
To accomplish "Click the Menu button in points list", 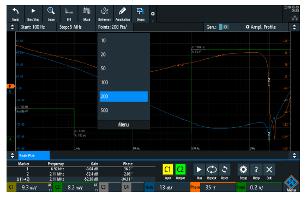I will pos(123,125).
